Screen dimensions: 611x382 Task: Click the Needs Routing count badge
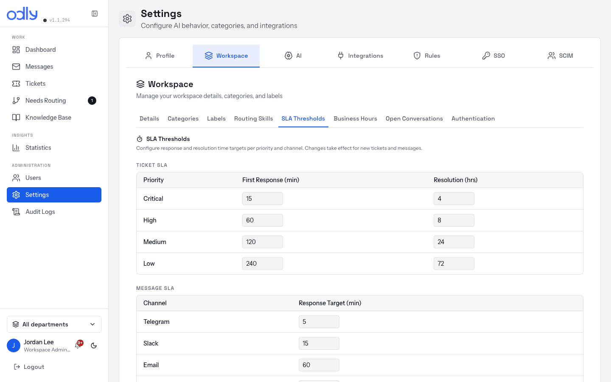click(x=92, y=101)
